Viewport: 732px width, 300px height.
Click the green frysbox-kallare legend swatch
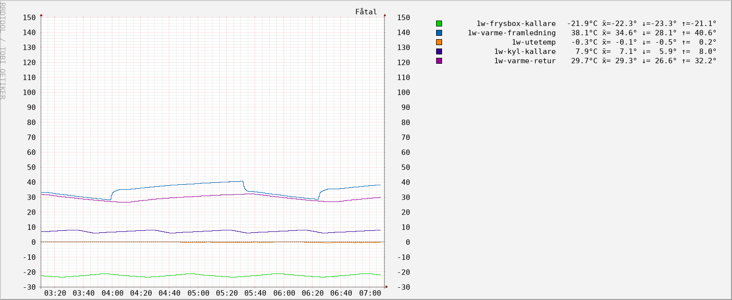(439, 24)
